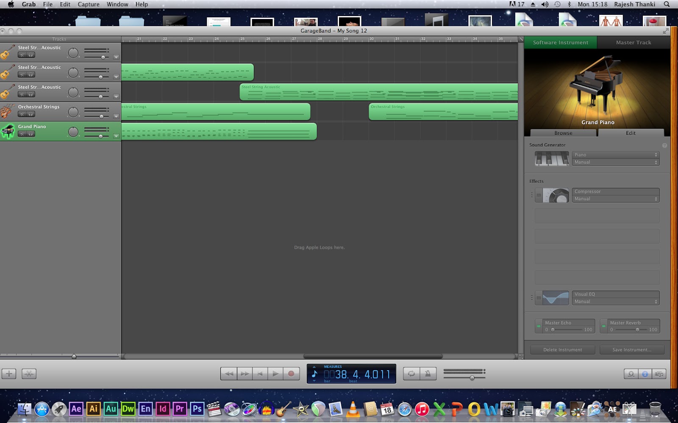
Task: Mute the topmost Steel String Acoustic track
Action: point(22,55)
